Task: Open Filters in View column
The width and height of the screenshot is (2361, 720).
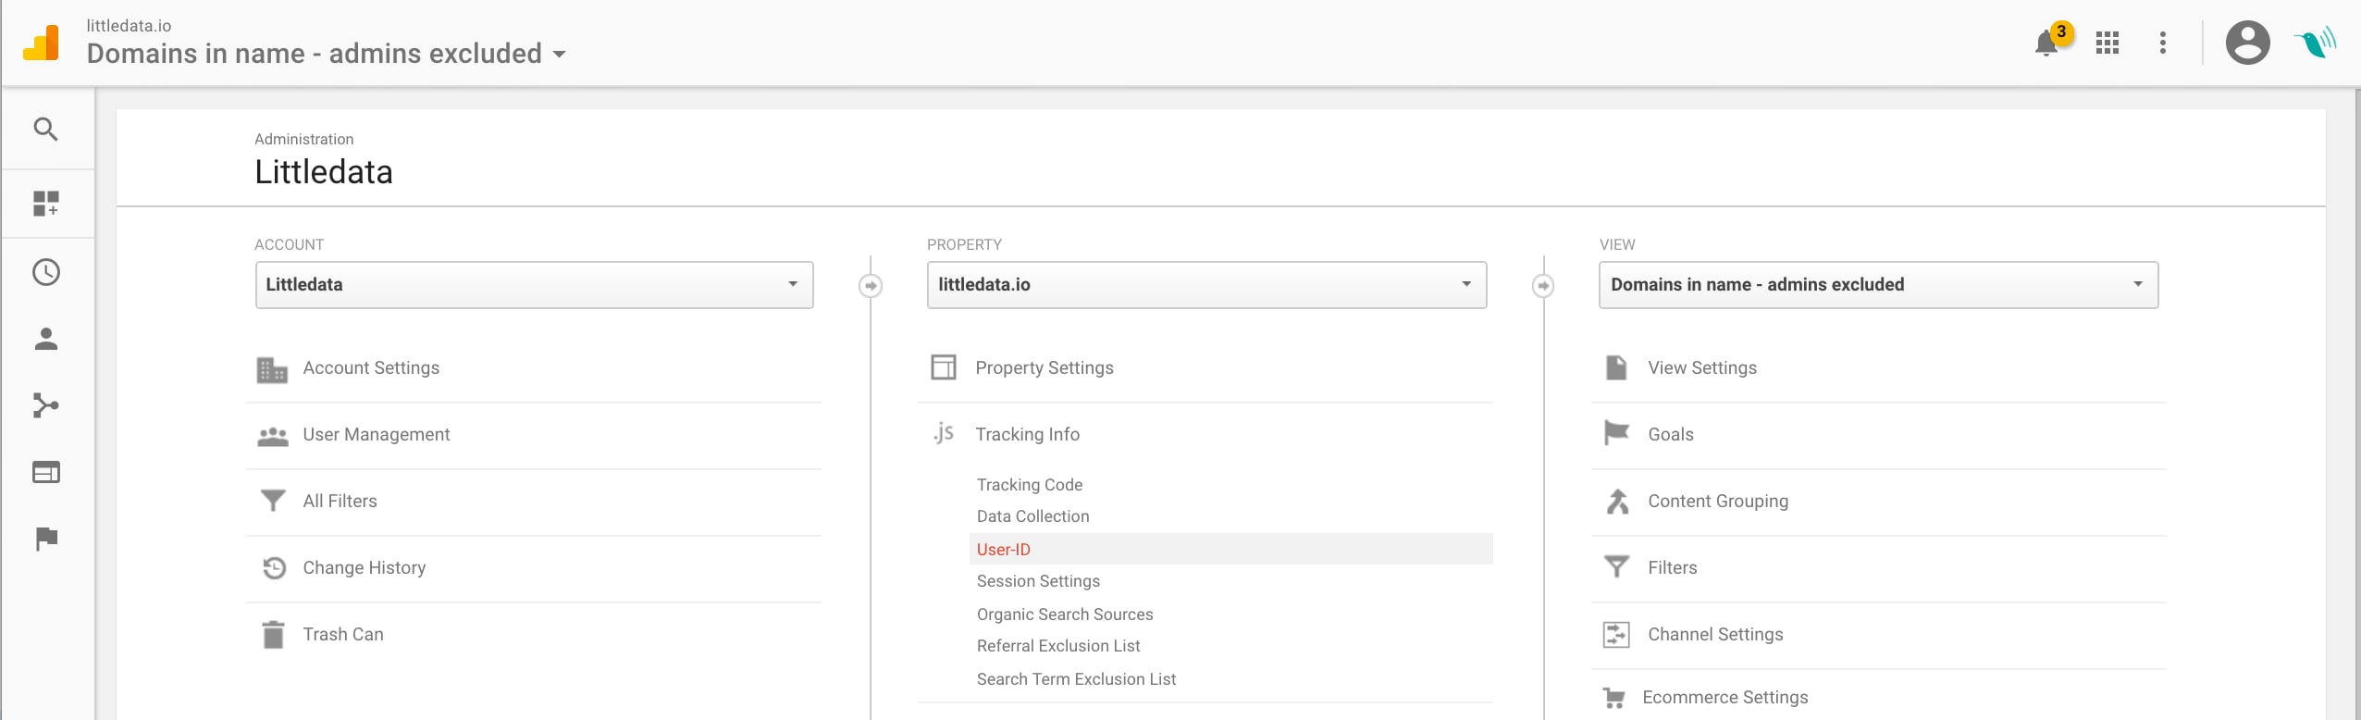Action: [1673, 568]
